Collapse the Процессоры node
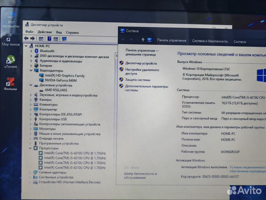 [x=30, y=148]
